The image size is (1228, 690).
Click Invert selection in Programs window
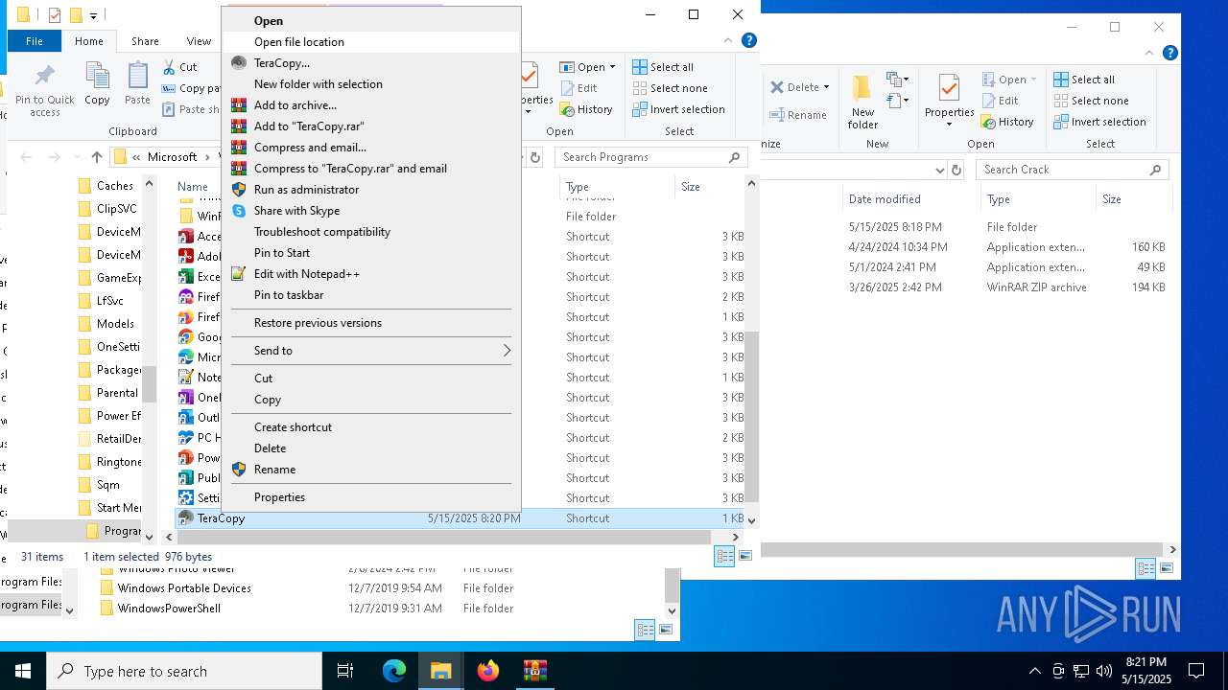(x=678, y=109)
